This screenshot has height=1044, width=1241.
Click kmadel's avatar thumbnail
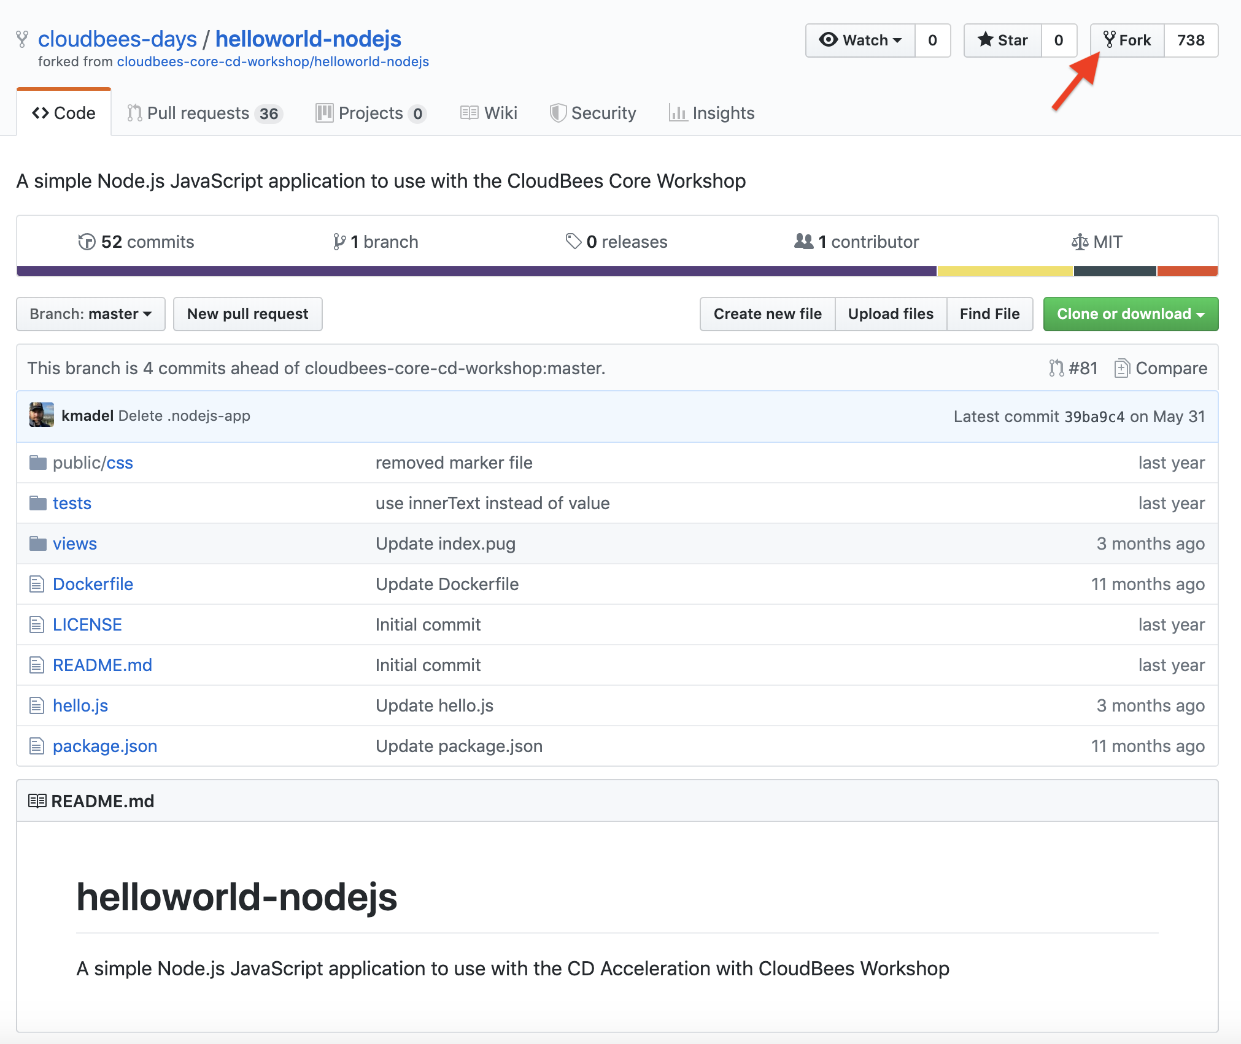coord(42,415)
